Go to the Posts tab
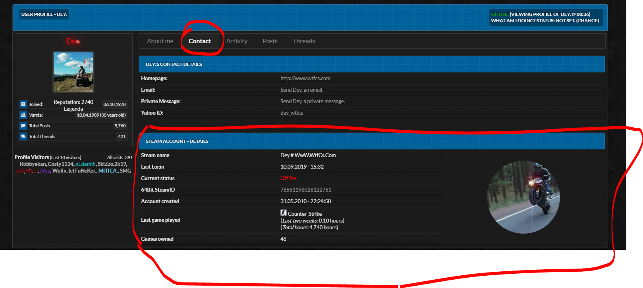This screenshot has width=643, height=288. 270,41
